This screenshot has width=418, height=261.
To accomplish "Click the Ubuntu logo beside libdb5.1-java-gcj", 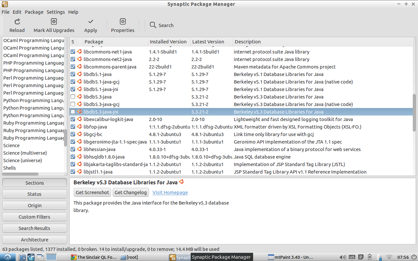I will click(x=79, y=82).
